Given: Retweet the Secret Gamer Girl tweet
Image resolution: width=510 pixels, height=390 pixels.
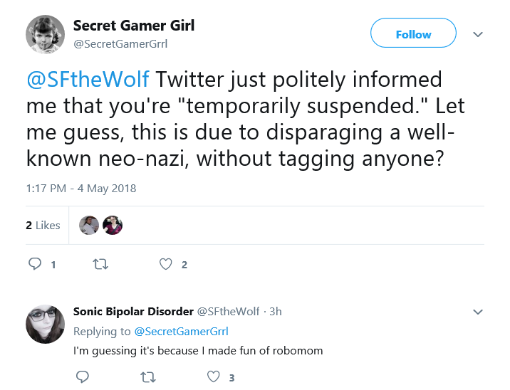Looking at the screenshot, I should (x=100, y=264).
